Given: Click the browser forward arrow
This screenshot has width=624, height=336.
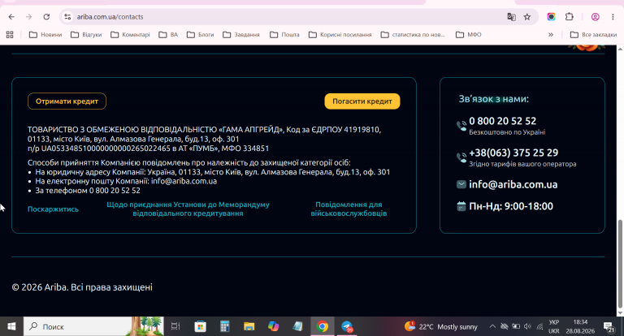Looking at the screenshot, I should [28, 17].
